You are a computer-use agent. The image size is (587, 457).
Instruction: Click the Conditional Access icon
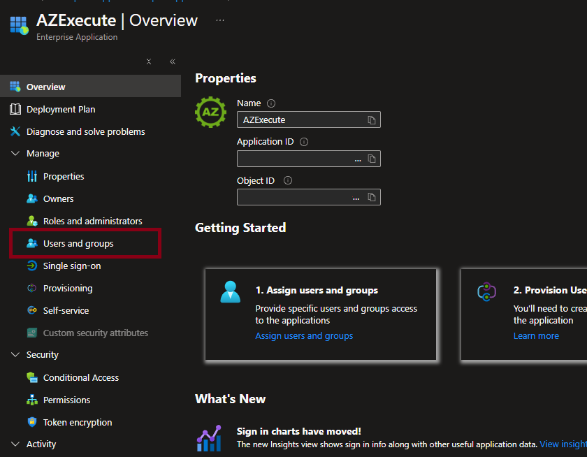click(32, 377)
